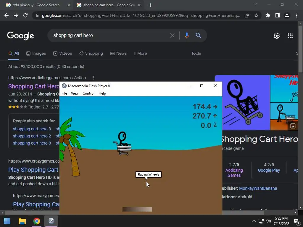Image resolution: width=303 pixels, height=227 pixels.
Task: Switch to 'stfu pink guy' browser tab
Action: pos(36,5)
